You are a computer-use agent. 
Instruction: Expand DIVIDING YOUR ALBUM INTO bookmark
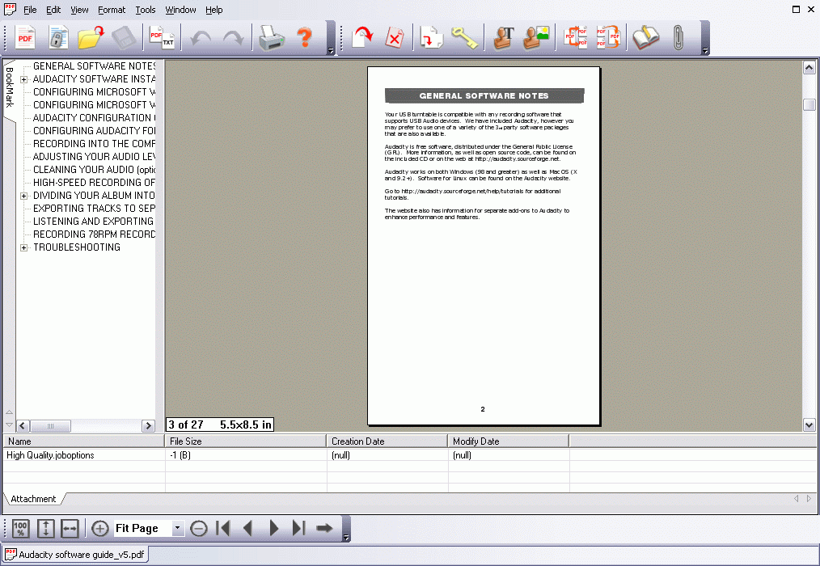coord(23,195)
